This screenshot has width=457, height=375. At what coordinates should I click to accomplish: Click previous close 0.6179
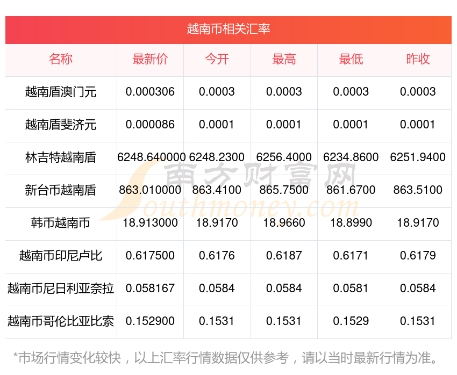pyautogui.click(x=418, y=256)
